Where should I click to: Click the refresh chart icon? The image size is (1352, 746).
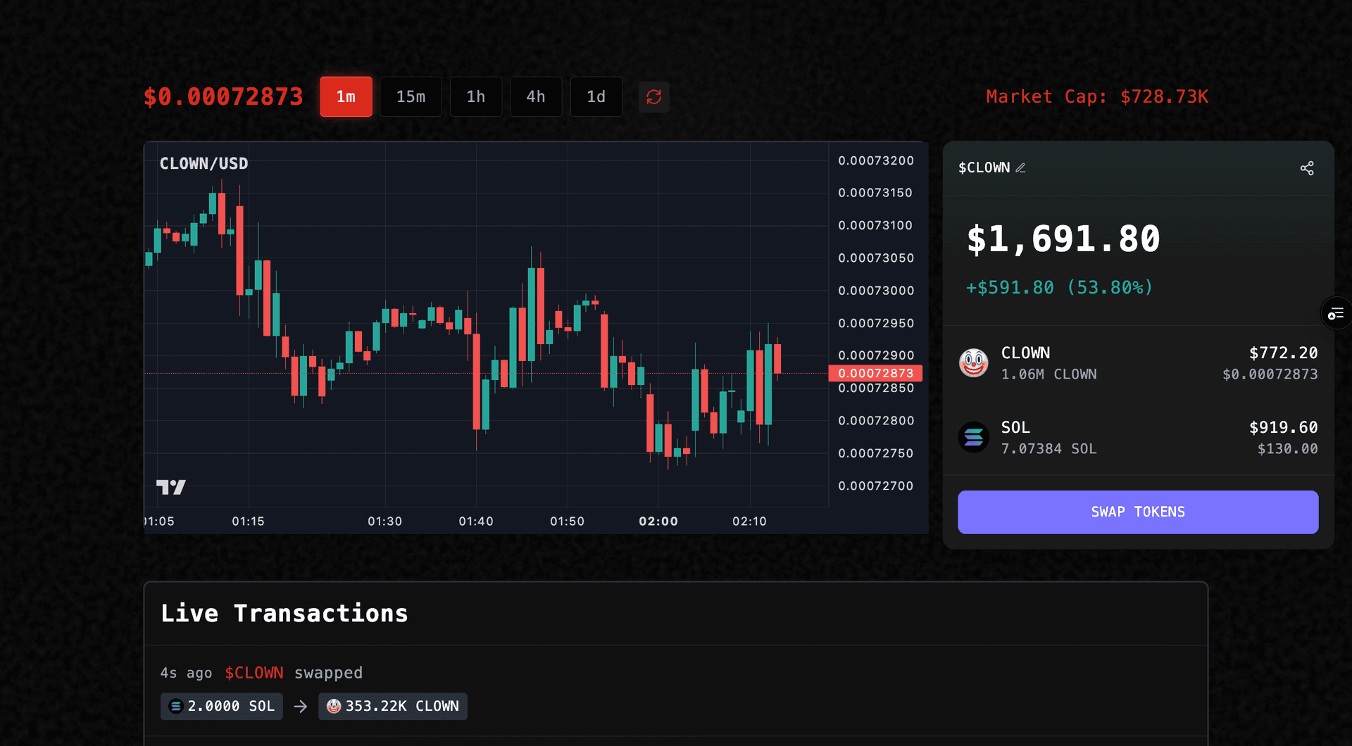[653, 96]
